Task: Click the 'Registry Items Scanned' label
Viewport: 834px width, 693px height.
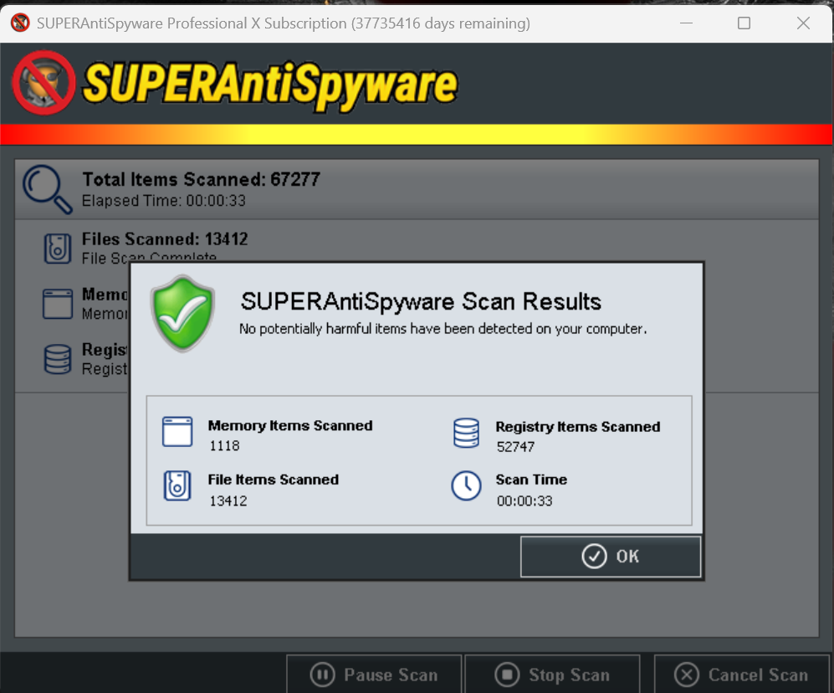Action: 578,427
